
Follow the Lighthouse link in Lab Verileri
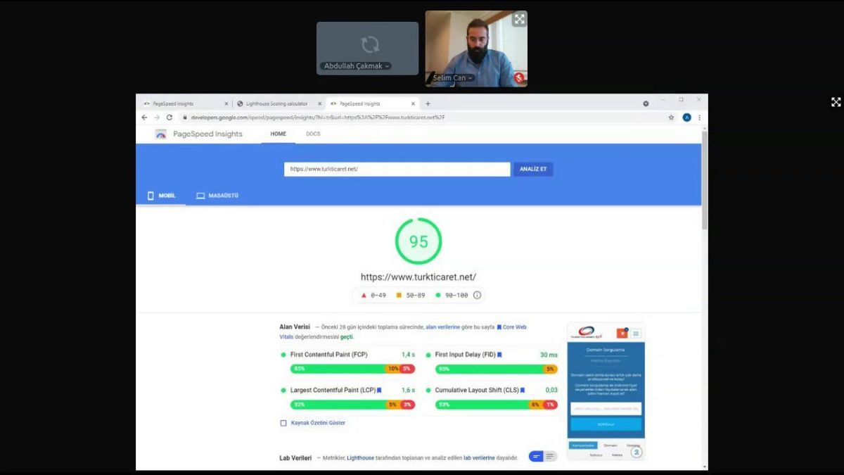[x=361, y=457]
